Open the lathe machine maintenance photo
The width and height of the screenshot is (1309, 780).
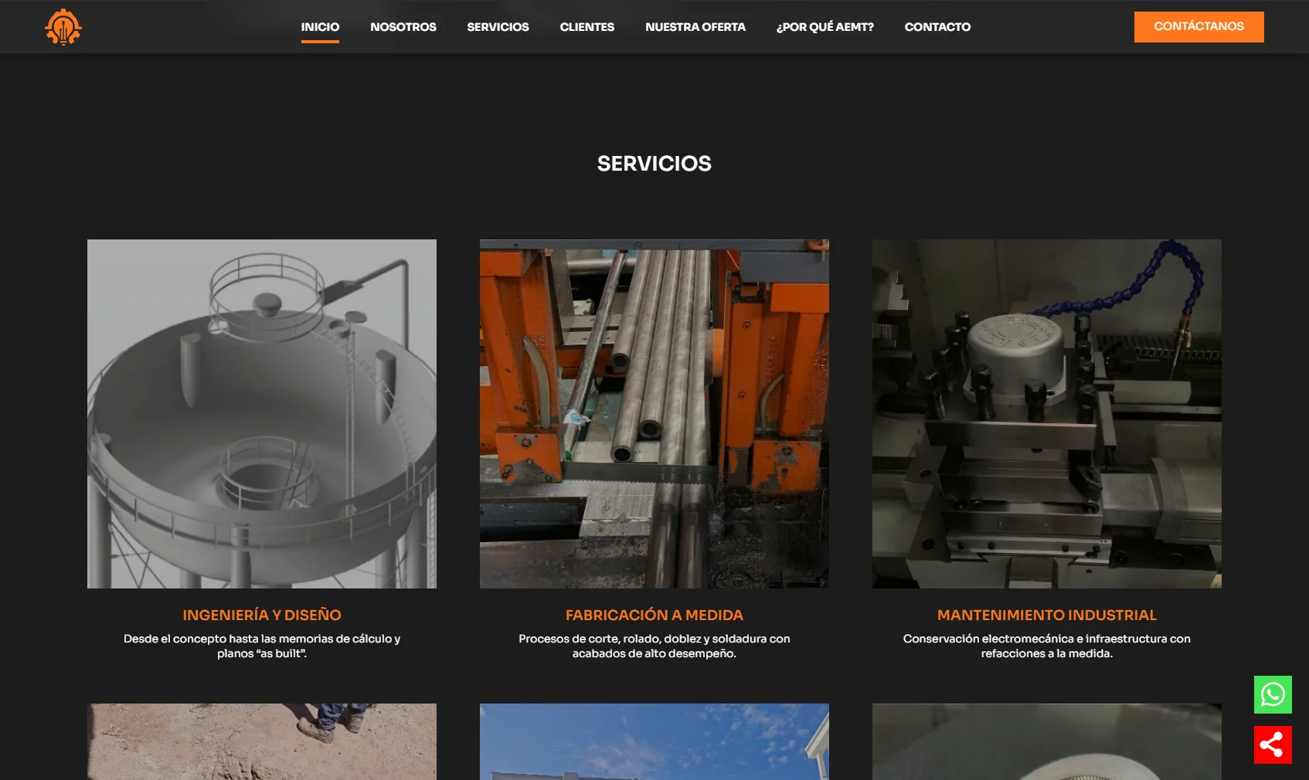[x=1047, y=414]
